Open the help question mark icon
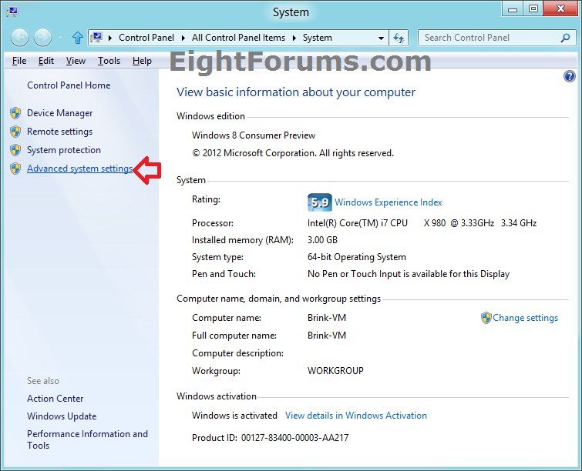This screenshot has width=582, height=471. tap(570, 76)
